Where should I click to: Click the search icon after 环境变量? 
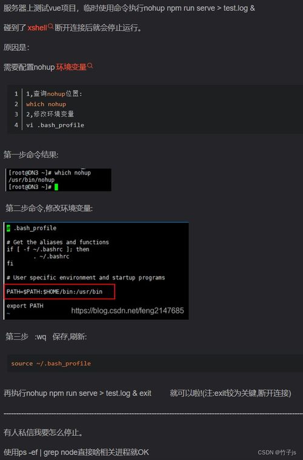coord(90,65)
